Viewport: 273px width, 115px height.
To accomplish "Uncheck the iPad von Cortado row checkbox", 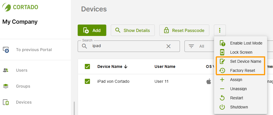I will click(87, 81).
